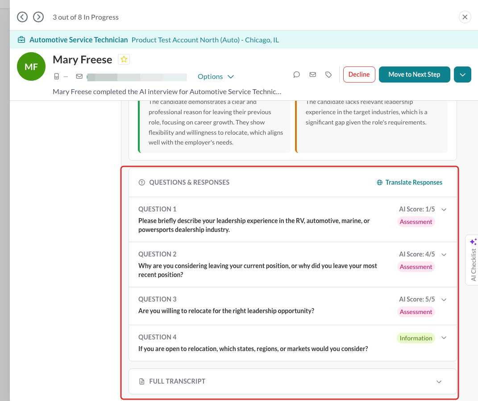Viewport: 478px width, 401px height.
Task: Click the Question 4 states and regions text
Action: 253,349
